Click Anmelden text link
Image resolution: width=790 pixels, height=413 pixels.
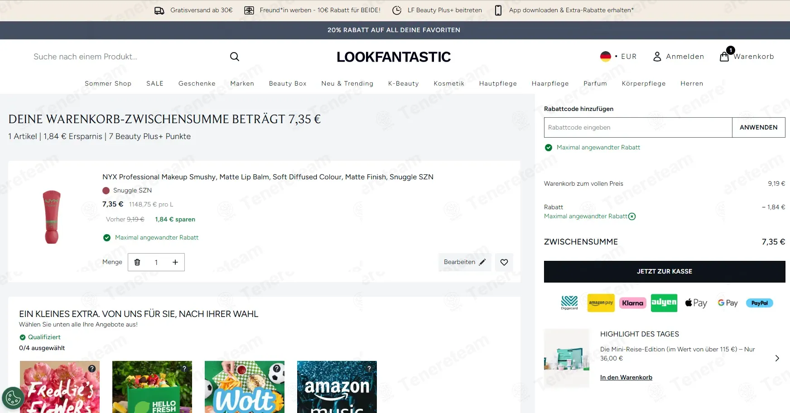point(685,57)
